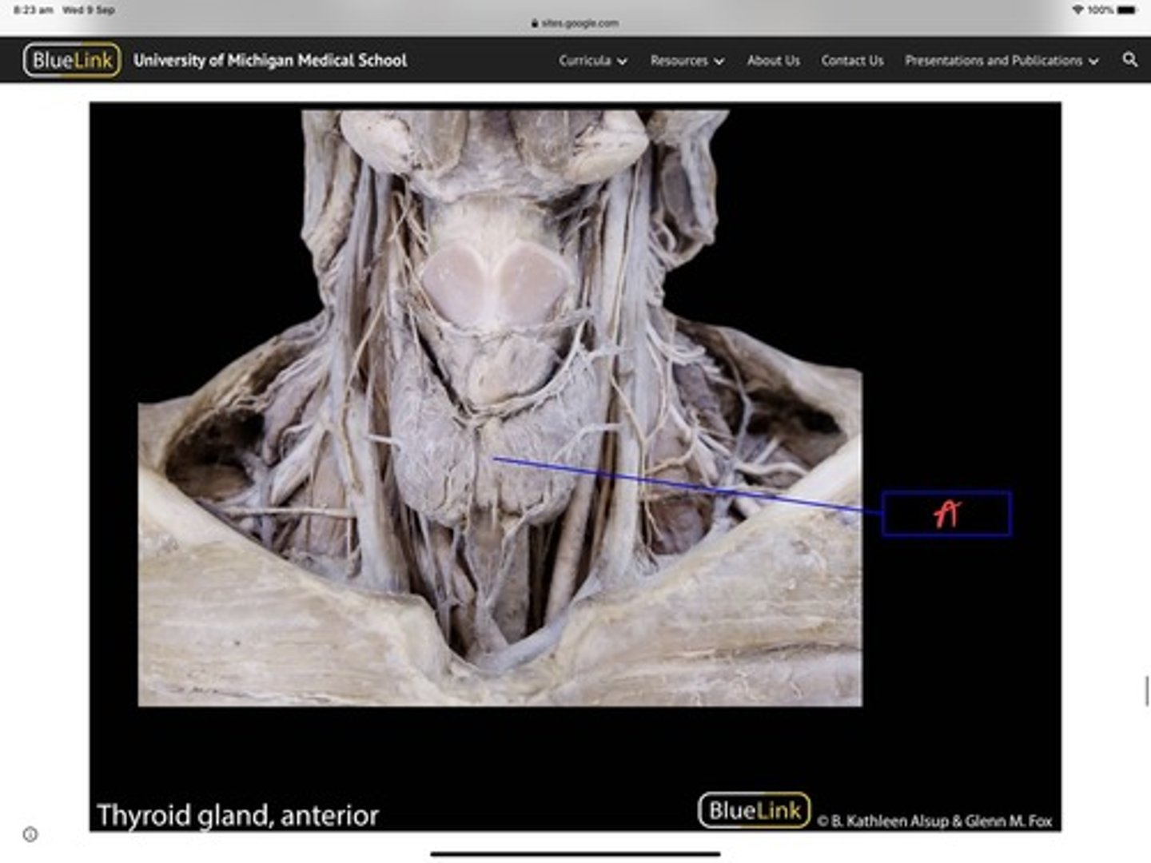Image resolution: width=1151 pixels, height=863 pixels.
Task: Expand the Curricula dropdown menu
Action: click(x=593, y=61)
